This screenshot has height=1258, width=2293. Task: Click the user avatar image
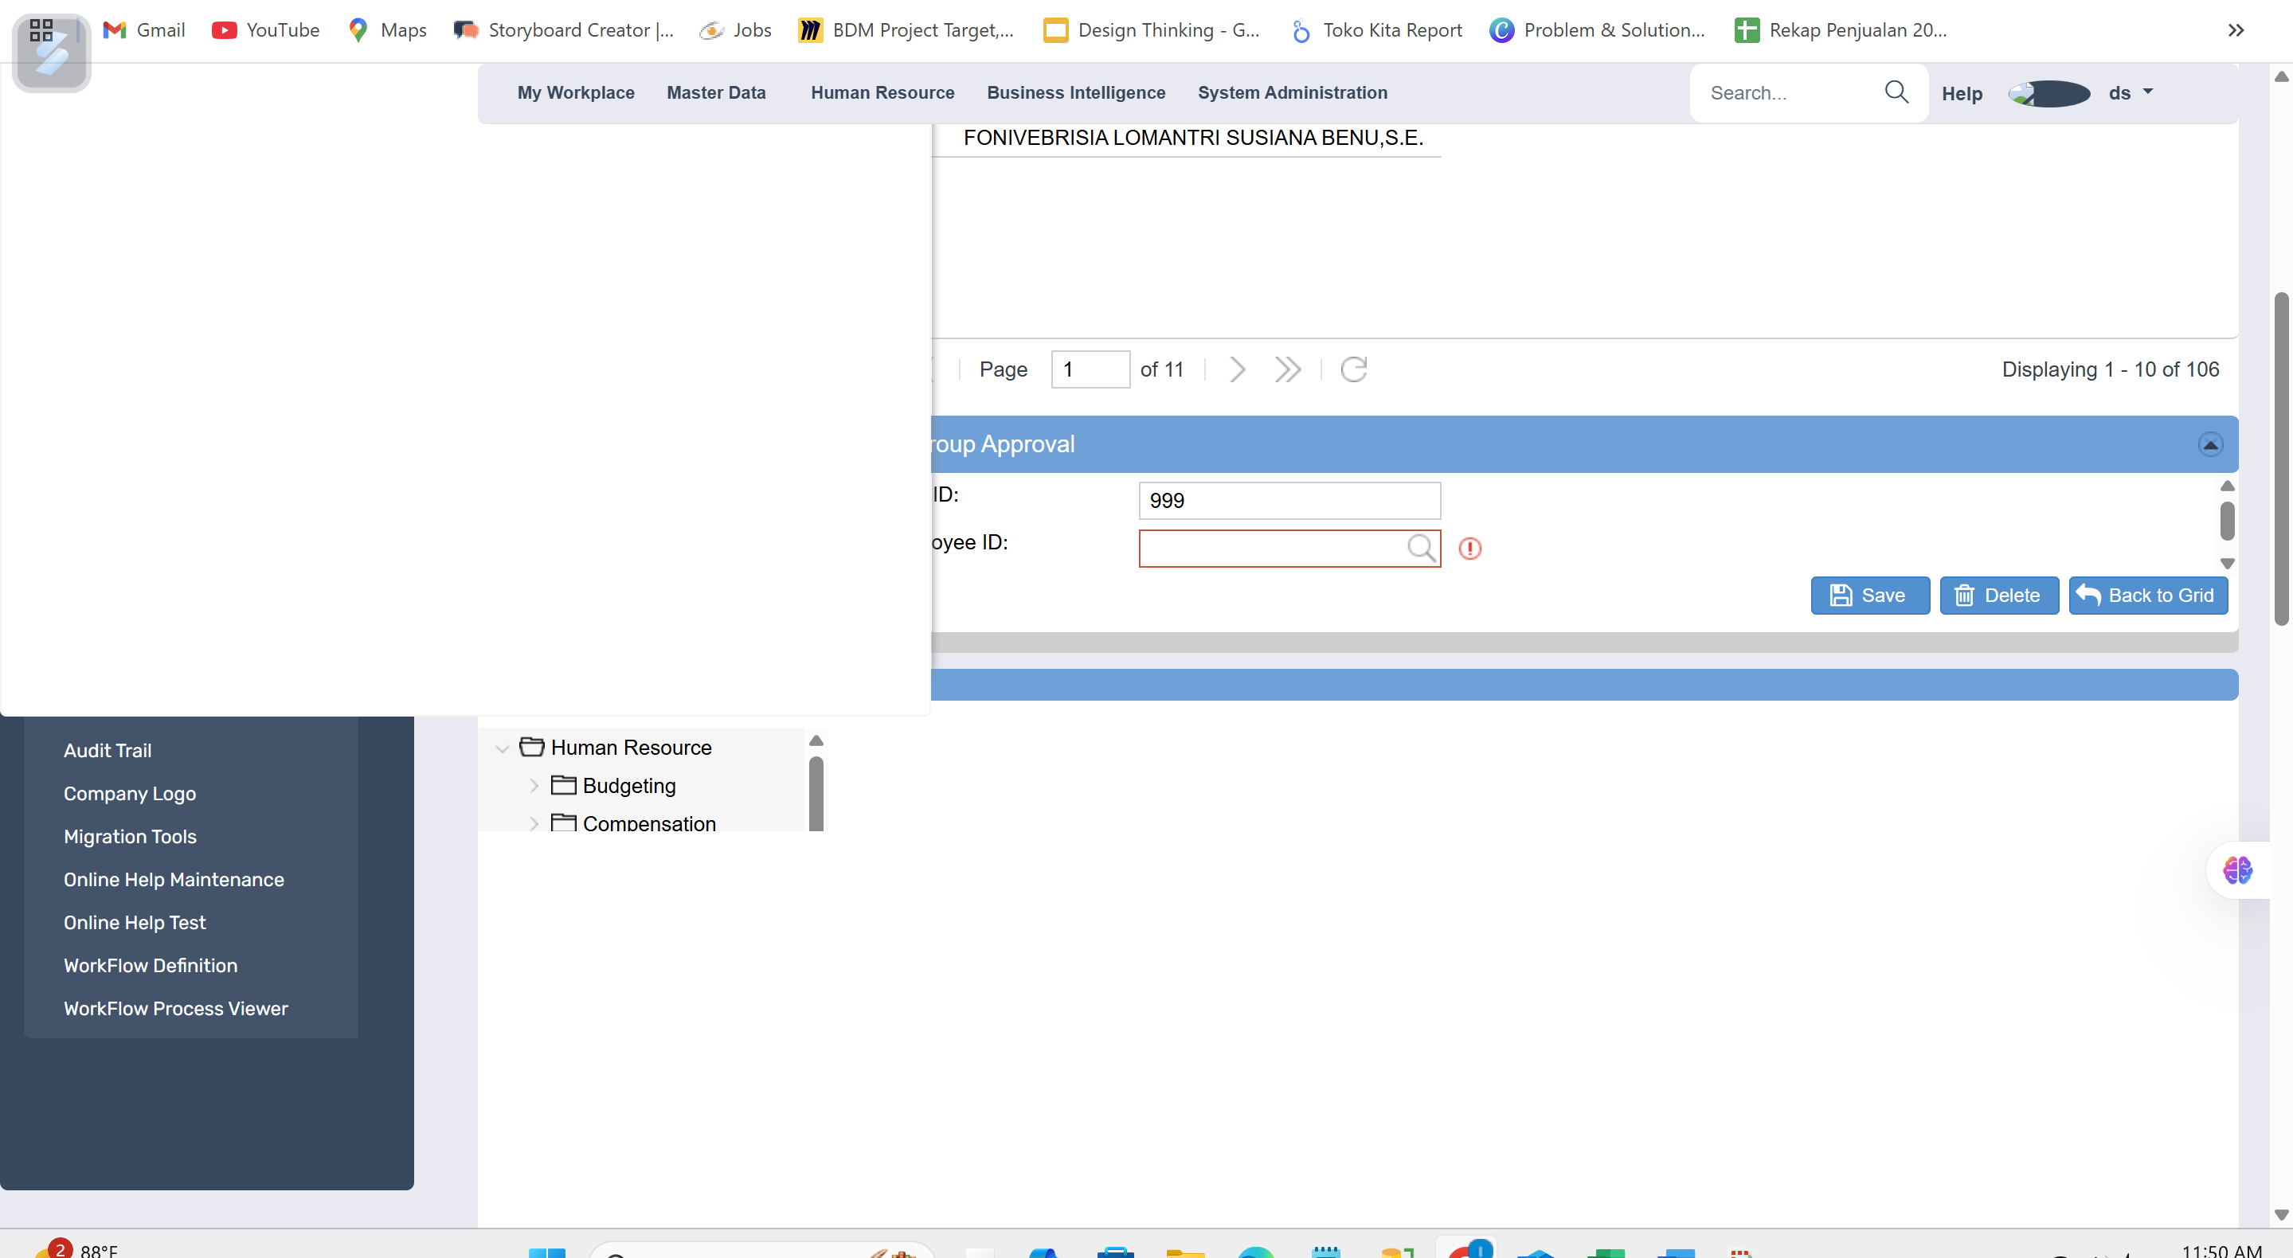click(x=2049, y=92)
